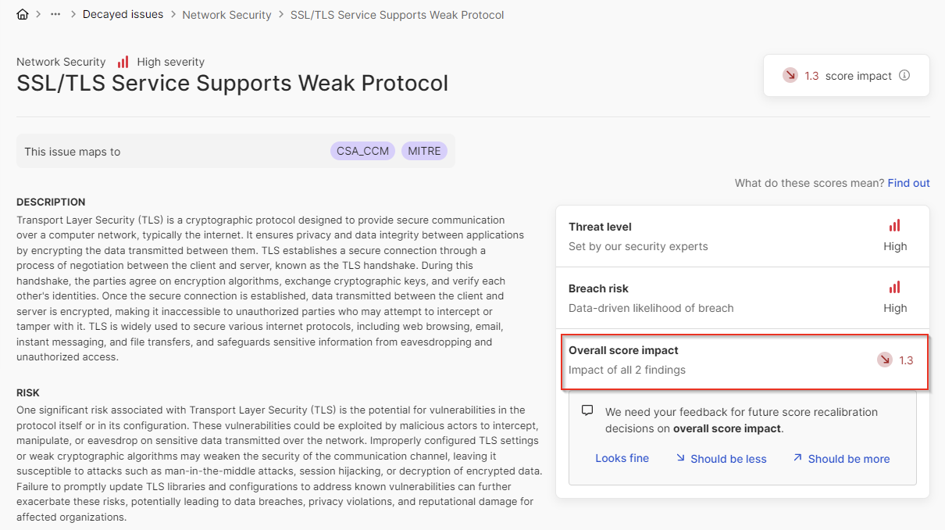Select the CSA_CCM mapping tag
This screenshot has height=530, width=945.
click(363, 151)
